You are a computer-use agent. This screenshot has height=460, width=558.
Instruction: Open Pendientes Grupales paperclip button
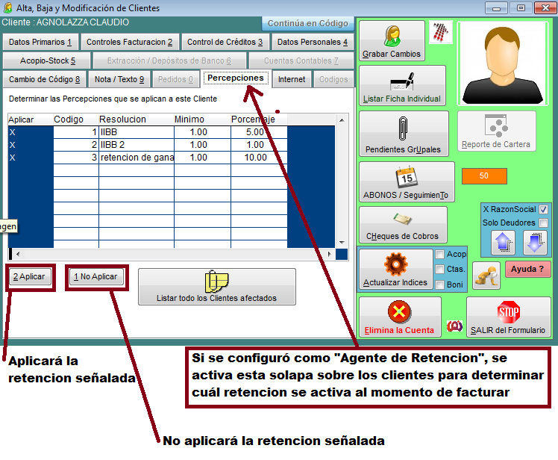(x=404, y=134)
